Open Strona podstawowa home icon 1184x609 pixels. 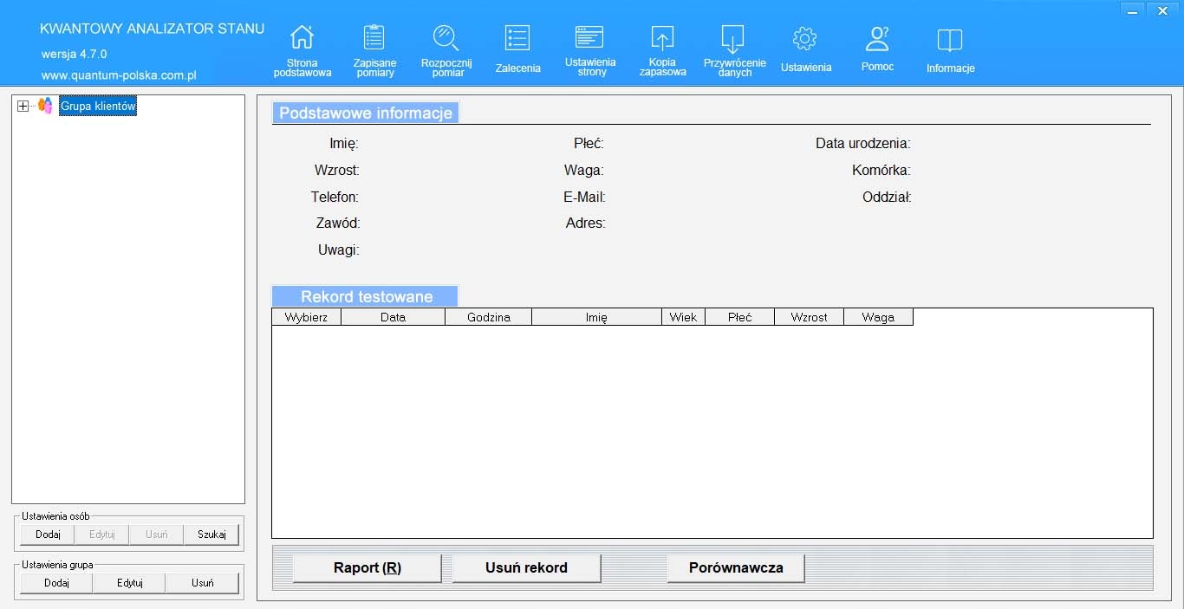302,38
